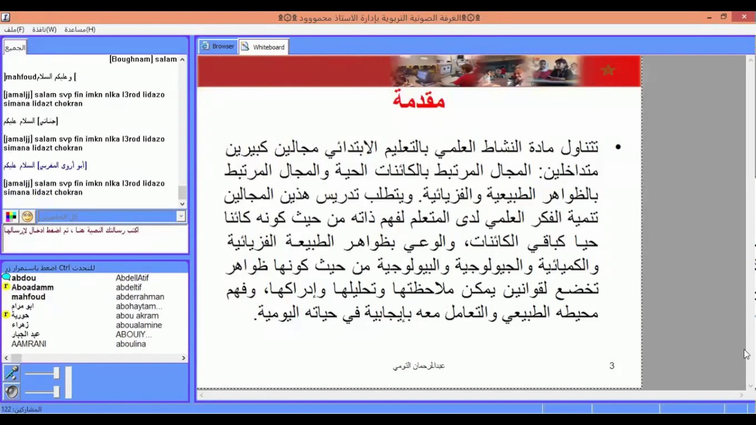Toggle the microphone button
The height and width of the screenshot is (425, 756).
[x=11, y=373]
